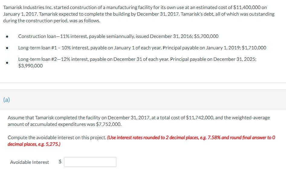Image resolution: width=286 pixels, height=175 pixels.
Task: Click the dollar sign beside the answer field
Action: tap(60, 162)
